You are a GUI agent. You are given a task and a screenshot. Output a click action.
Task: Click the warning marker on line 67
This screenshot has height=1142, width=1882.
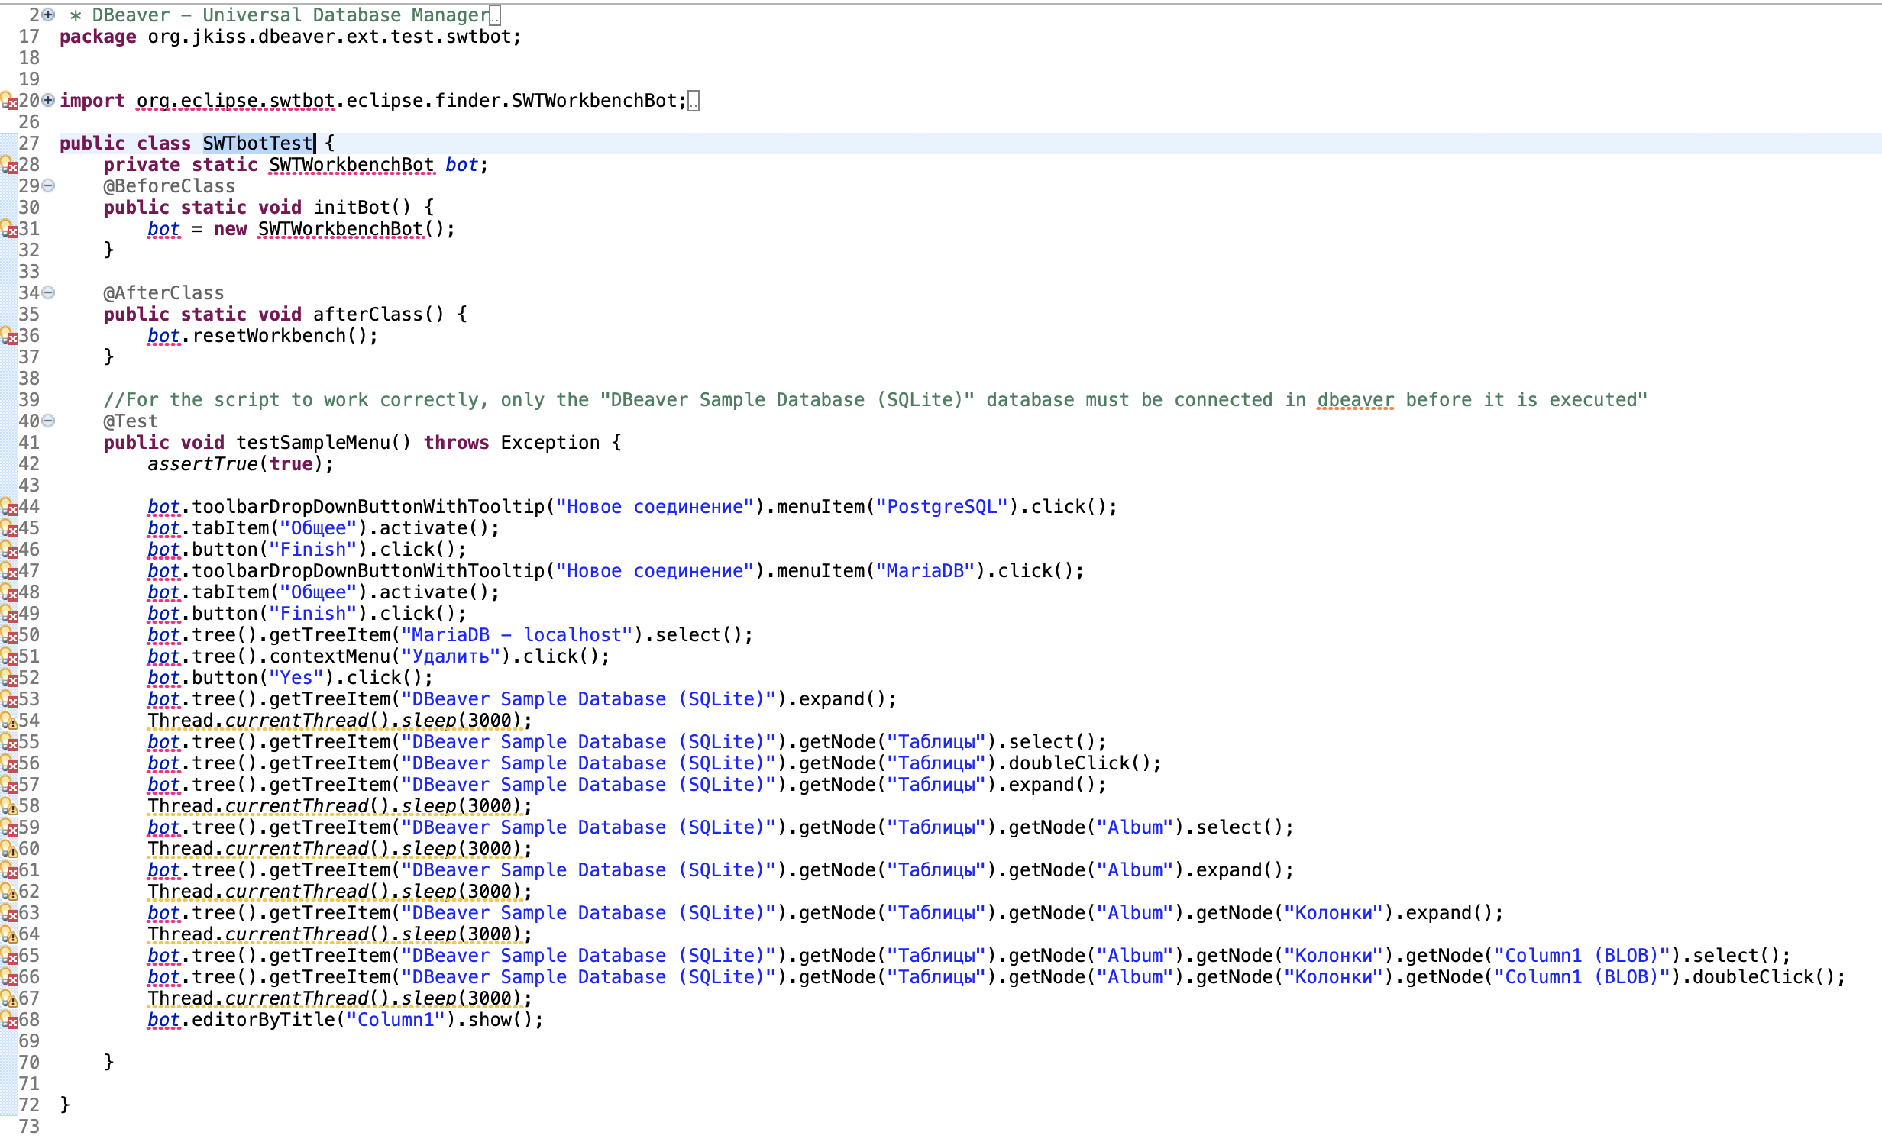tap(8, 998)
